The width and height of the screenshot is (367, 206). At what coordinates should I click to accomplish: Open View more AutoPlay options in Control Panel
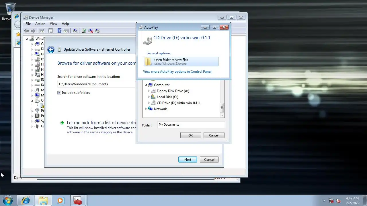[177, 72]
